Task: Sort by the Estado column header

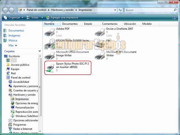Action: click(x=91, y=24)
